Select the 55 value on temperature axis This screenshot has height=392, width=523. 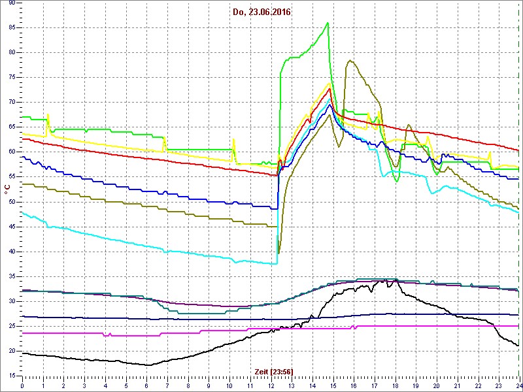pyautogui.click(x=12, y=177)
